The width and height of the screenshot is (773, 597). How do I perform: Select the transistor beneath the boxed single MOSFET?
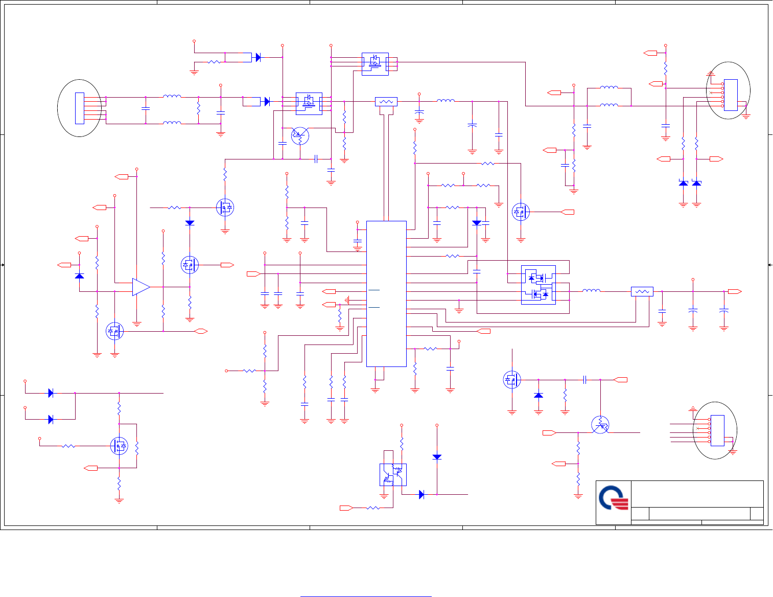point(300,136)
